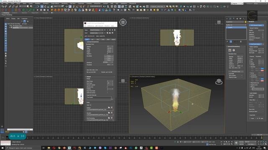
Task: Click the Undo arrow in main toolbar
Action: tap(3, 7)
